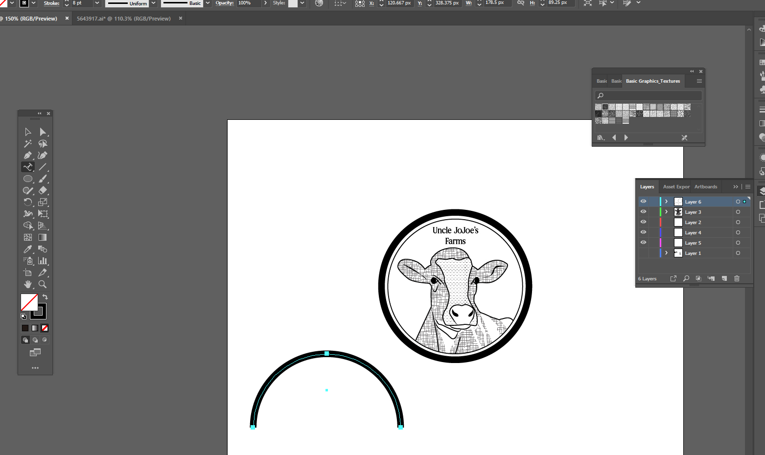
Task: Choose the Column Graph tool
Action: click(43, 261)
